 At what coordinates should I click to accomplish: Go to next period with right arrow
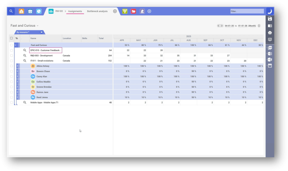pyautogui.click(x=222, y=26)
